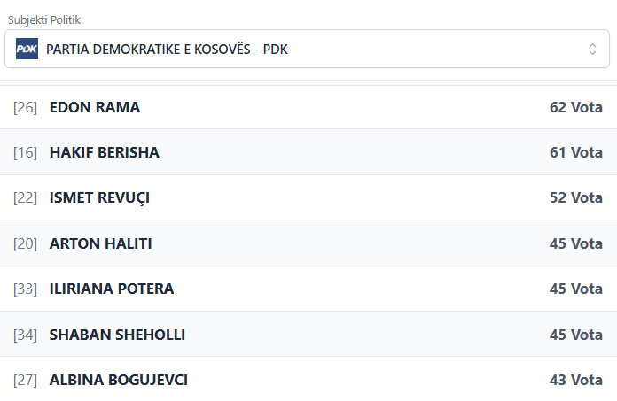617x401 pixels.
Task: Click candidate number [26]
Action: [26, 107]
